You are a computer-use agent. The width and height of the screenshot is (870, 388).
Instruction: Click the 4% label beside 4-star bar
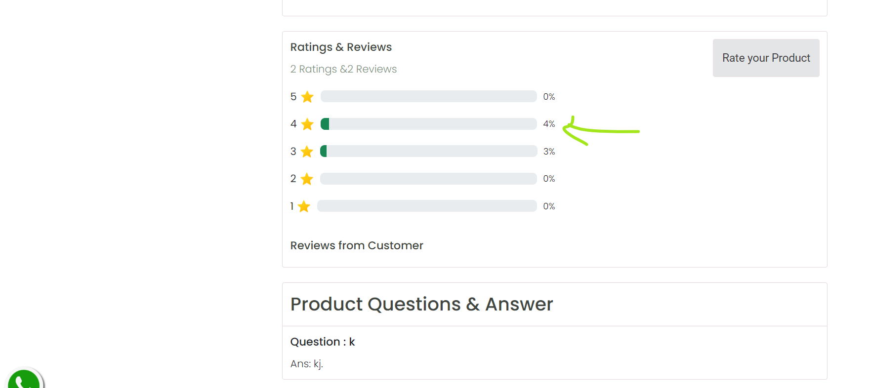tap(549, 124)
